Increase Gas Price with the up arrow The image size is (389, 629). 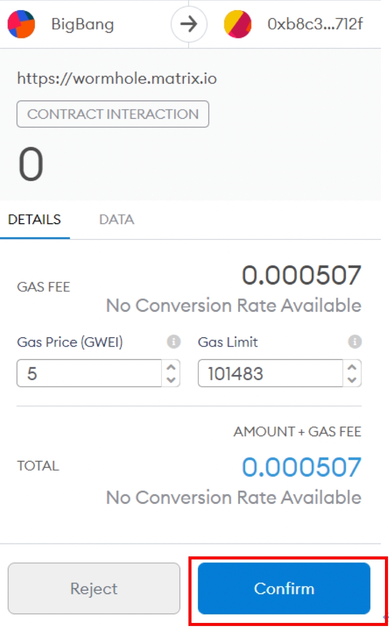click(x=171, y=367)
